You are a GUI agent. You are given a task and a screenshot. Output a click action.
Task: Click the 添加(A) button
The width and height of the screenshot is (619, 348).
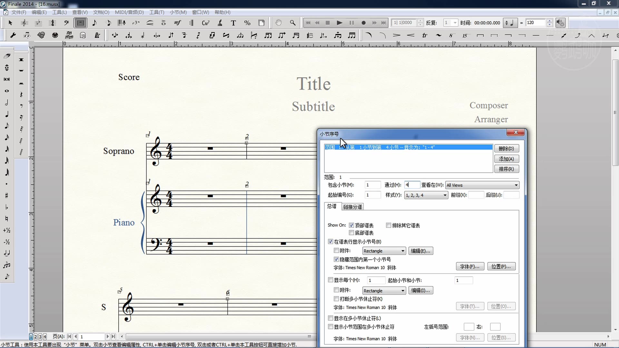click(x=506, y=159)
